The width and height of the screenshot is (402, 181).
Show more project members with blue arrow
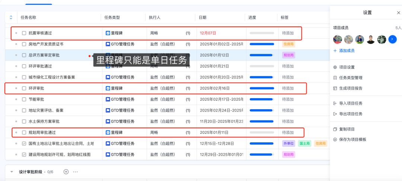coord(393,39)
